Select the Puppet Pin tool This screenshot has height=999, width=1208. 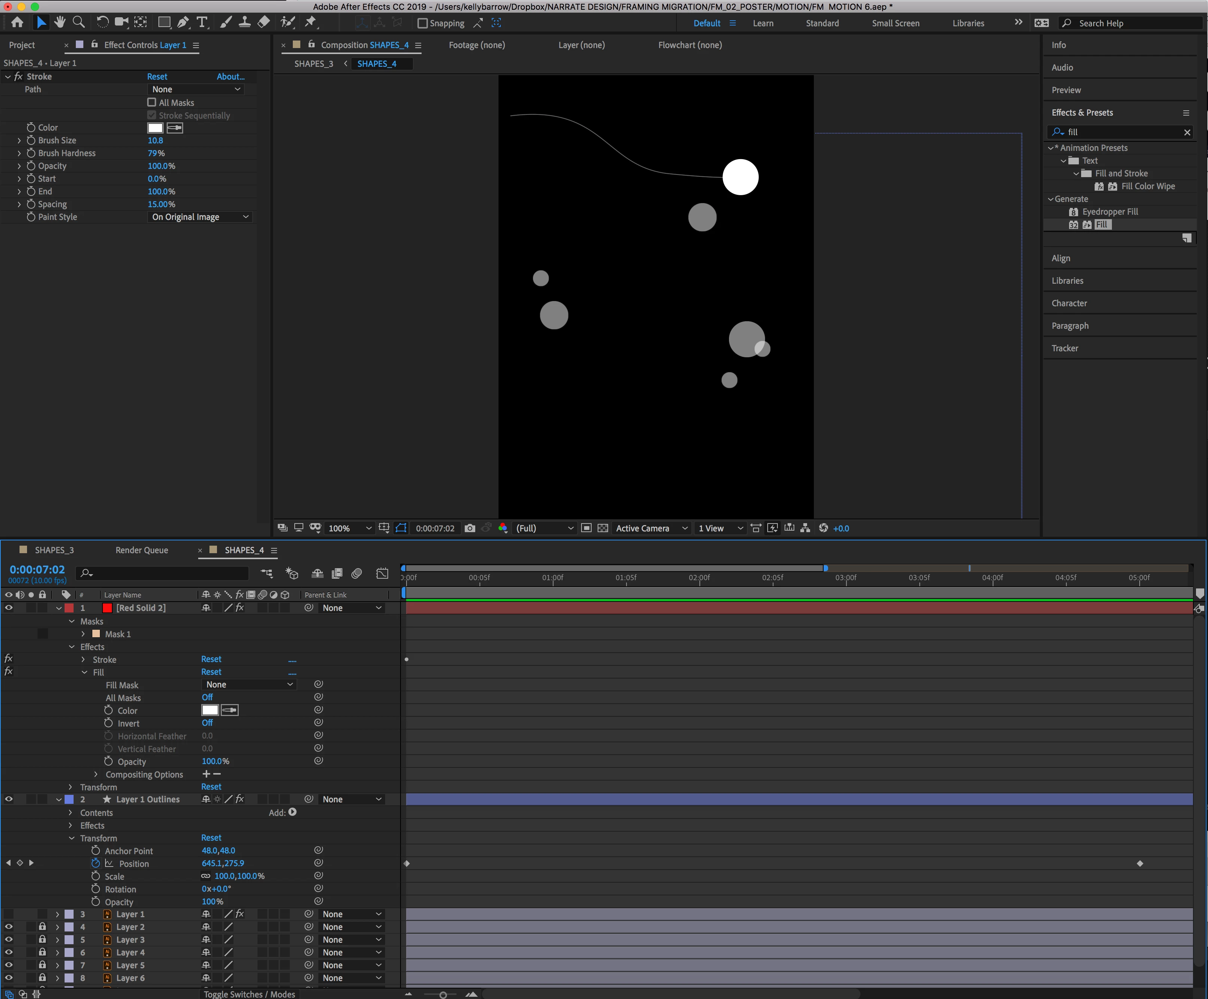(310, 23)
